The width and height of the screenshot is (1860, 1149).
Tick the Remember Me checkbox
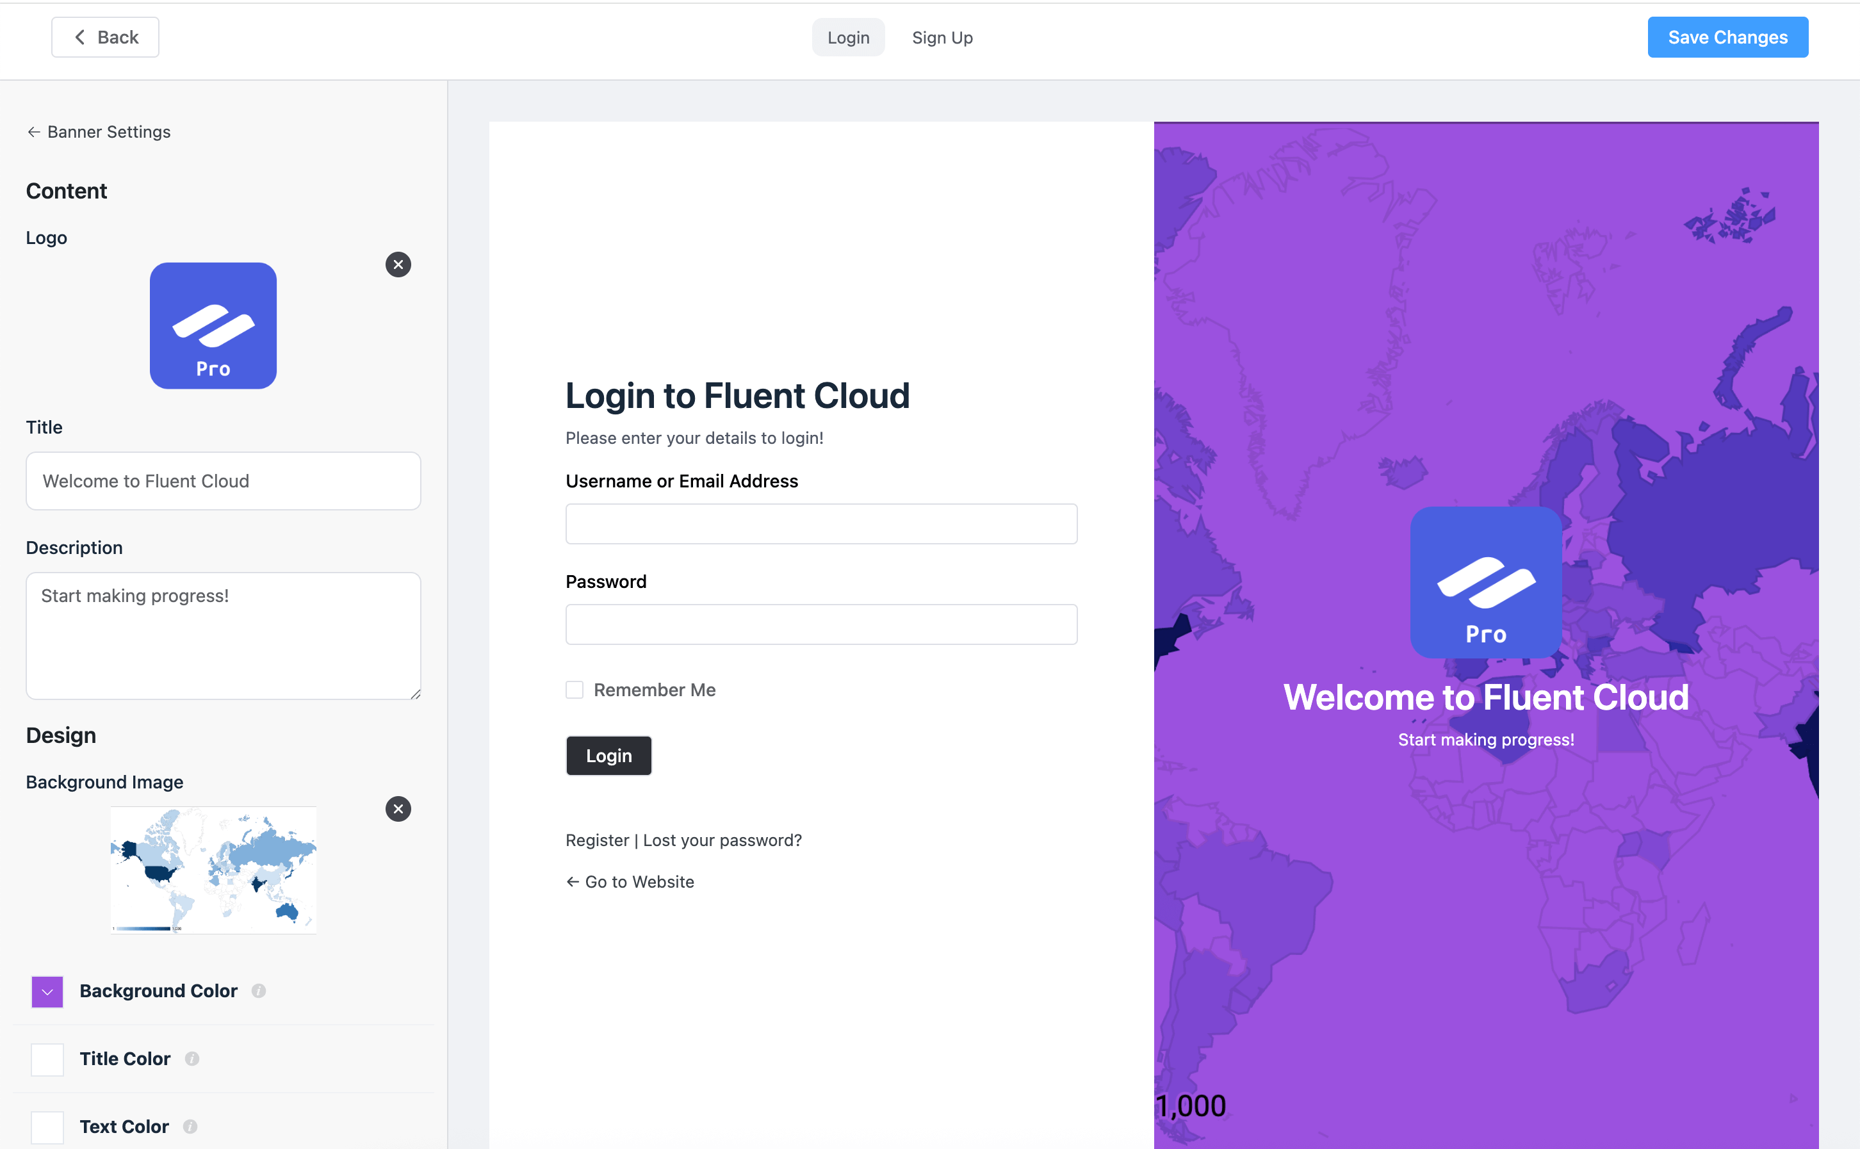click(575, 690)
